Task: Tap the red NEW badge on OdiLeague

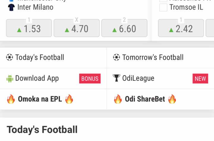Action: coord(200,79)
